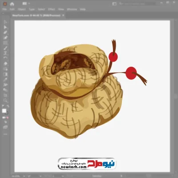
Task: Click the left red bead on the sack string
Action: click(x=113, y=57)
